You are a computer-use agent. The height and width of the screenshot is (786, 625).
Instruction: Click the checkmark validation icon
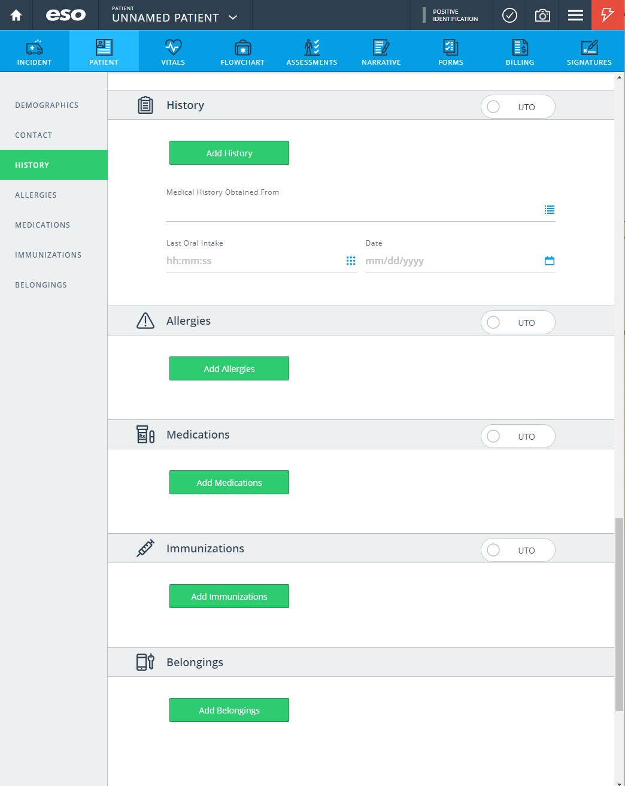pos(509,15)
